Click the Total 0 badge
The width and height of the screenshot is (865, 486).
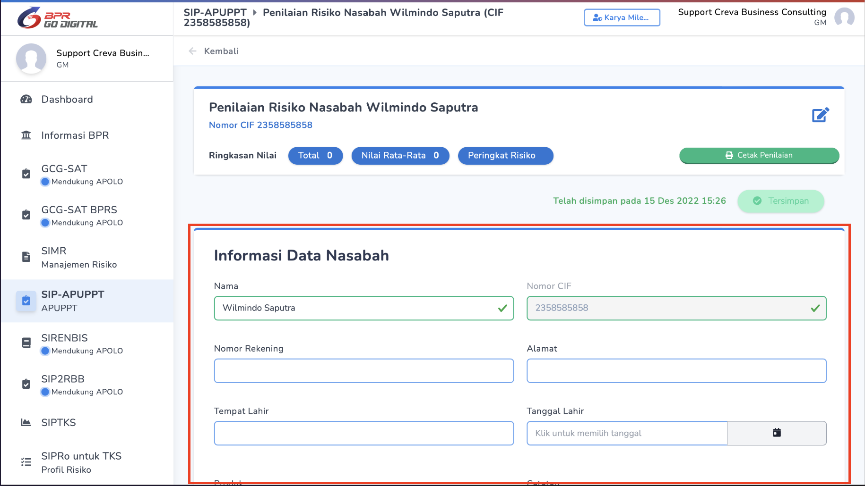315,156
